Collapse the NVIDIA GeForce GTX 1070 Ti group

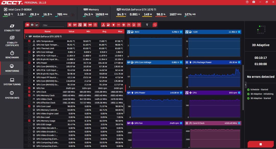(26, 36)
